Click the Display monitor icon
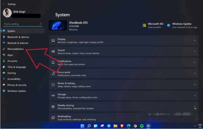The image size is (203, 129). coord(53,41)
